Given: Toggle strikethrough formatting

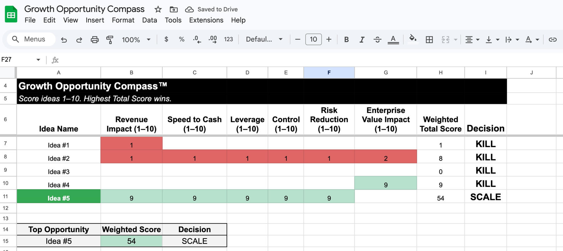Looking at the screenshot, I should 377,40.
